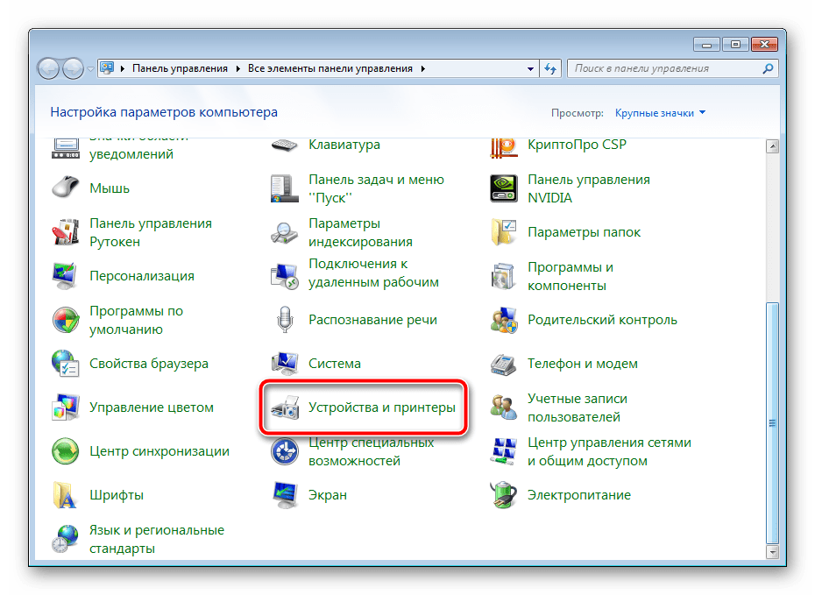Click the КриптоПро CSP icon
Image resolution: width=815 pixels, height=595 pixels.
(504, 145)
